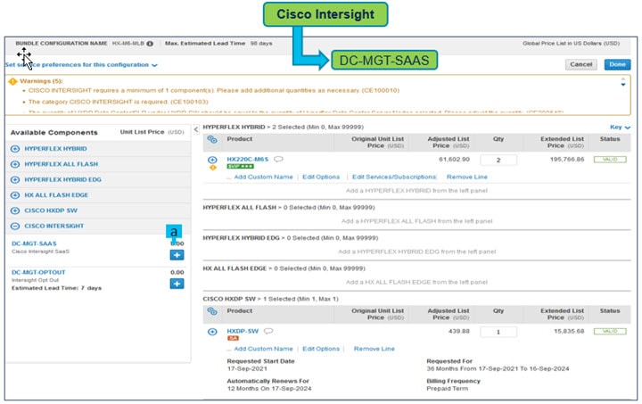This screenshot has width=642, height=404.
Task: Click Edit Options for HX220C-M6S
Action: coord(321,177)
